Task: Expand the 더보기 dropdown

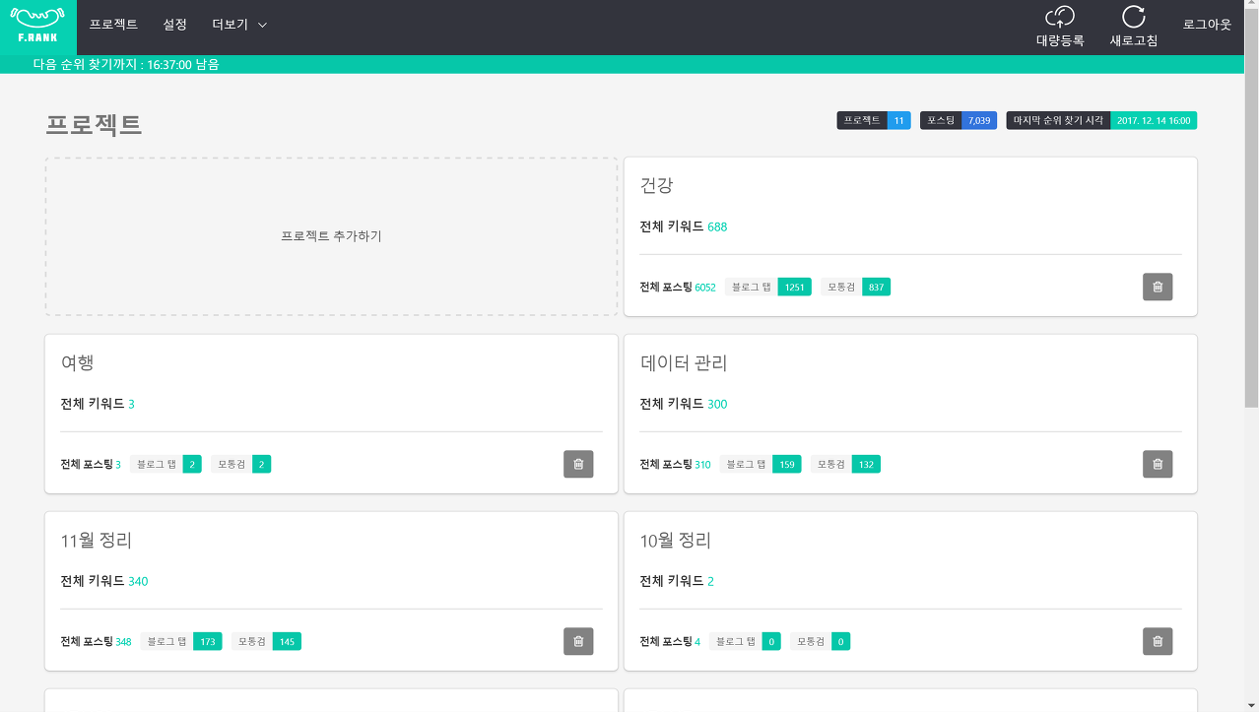Action: [239, 25]
